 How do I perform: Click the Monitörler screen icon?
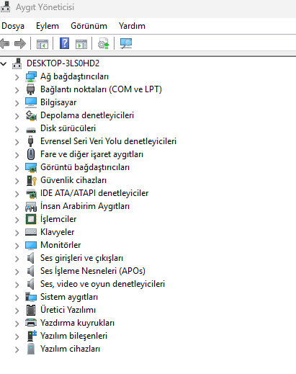31,245
